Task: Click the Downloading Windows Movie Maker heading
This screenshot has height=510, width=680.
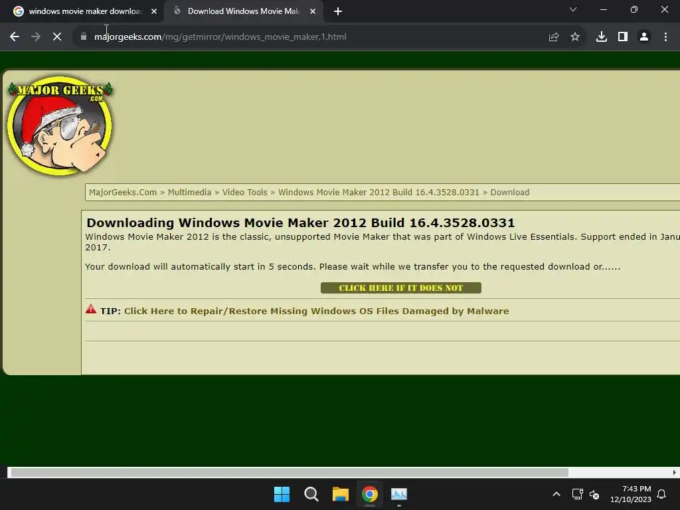Action: click(301, 222)
